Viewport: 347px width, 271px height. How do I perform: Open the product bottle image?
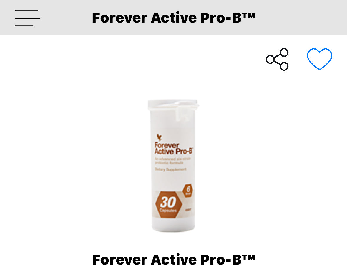(173, 166)
